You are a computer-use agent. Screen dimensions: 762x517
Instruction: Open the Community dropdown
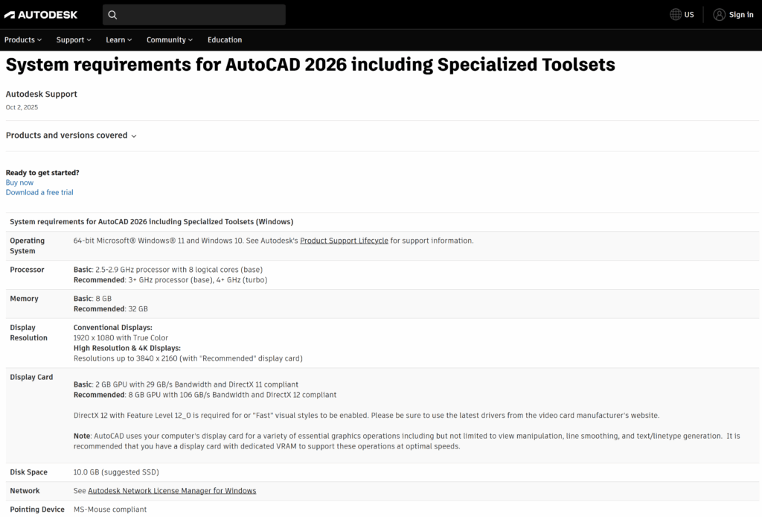[x=169, y=39]
